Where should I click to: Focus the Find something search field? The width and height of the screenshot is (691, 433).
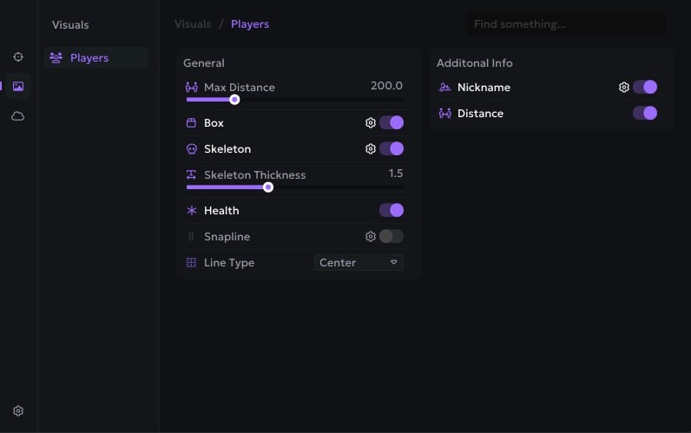click(x=566, y=24)
